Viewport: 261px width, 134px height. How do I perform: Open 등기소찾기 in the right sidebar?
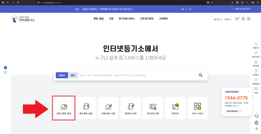tap(256, 55)
